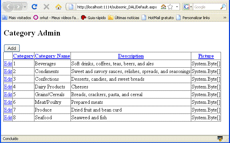Click the 'Desserts, candies, and sweet breads' text
230x143 pixels.
[108, 79]
